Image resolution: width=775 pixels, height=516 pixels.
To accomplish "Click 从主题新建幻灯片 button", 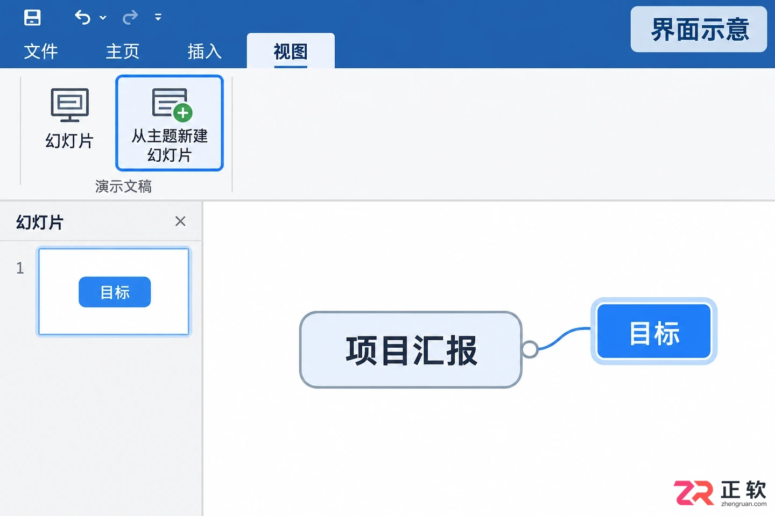I will click(170, 123).
